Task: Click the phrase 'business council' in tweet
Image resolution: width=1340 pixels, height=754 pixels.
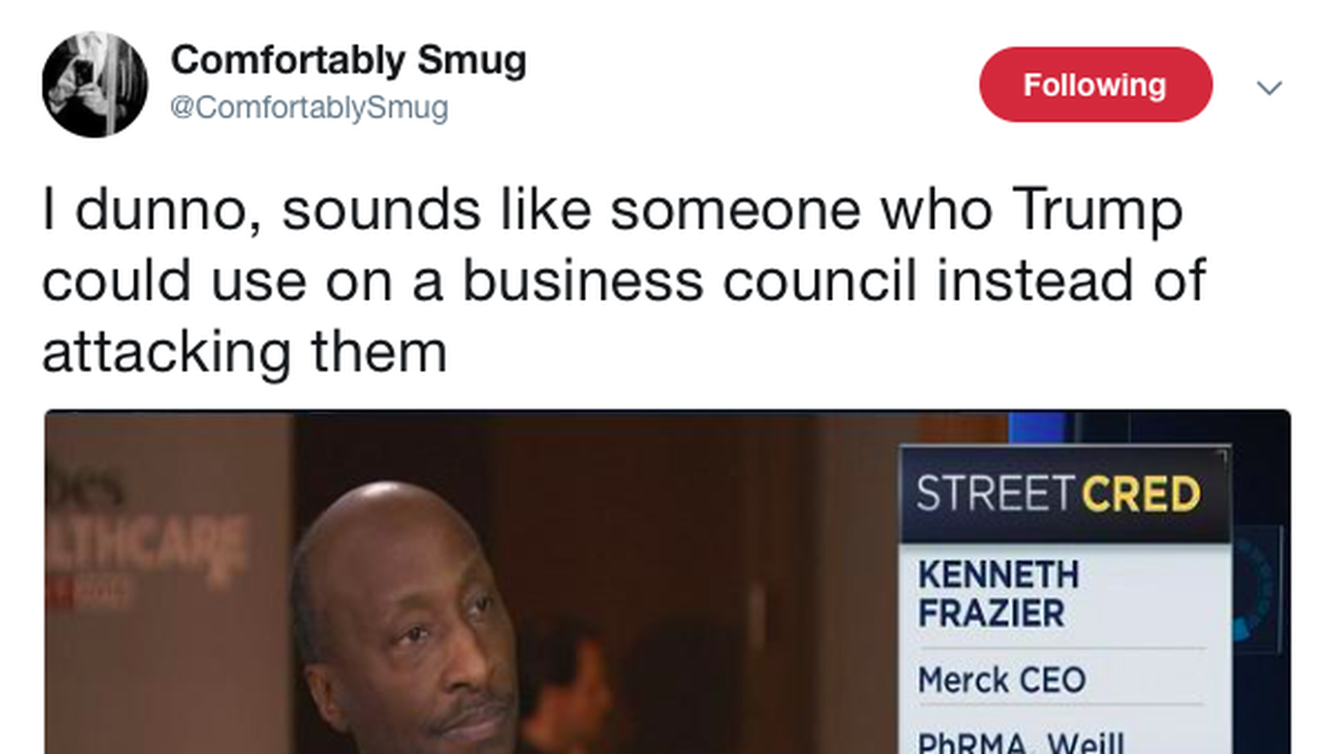Action: pos(690,281)
